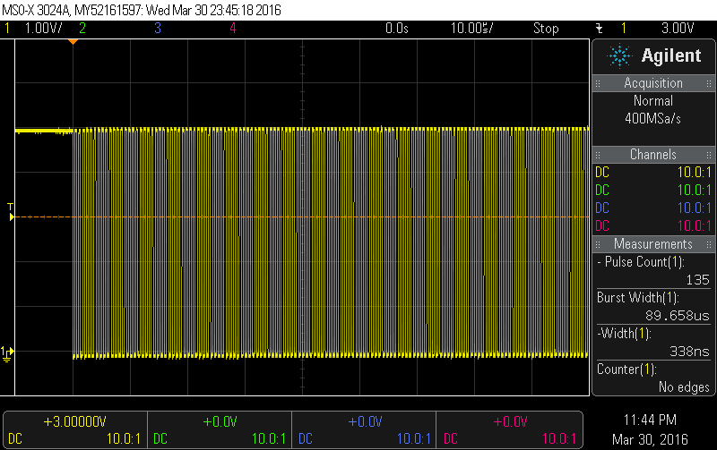
Task: Open the Channels panel header
Action: pos(652,155)
